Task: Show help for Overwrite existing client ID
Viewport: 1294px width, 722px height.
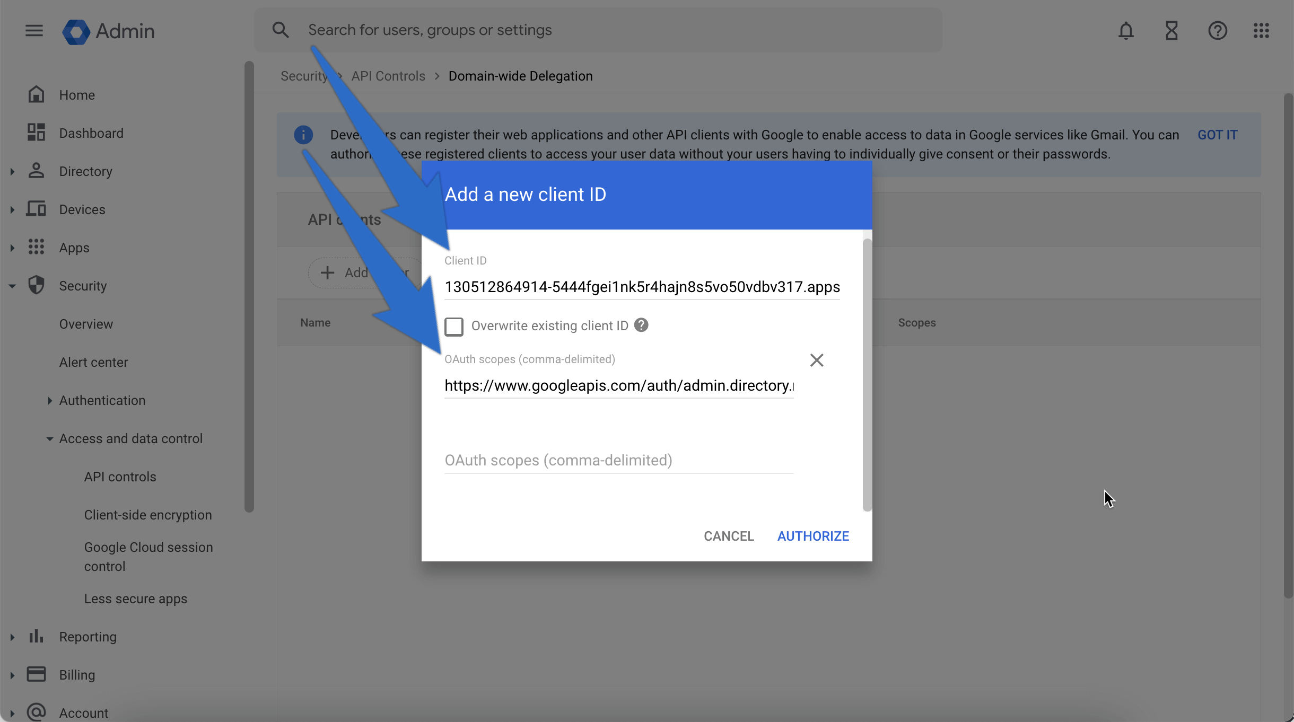Action: pyautogui.click(x=641, y=325)
